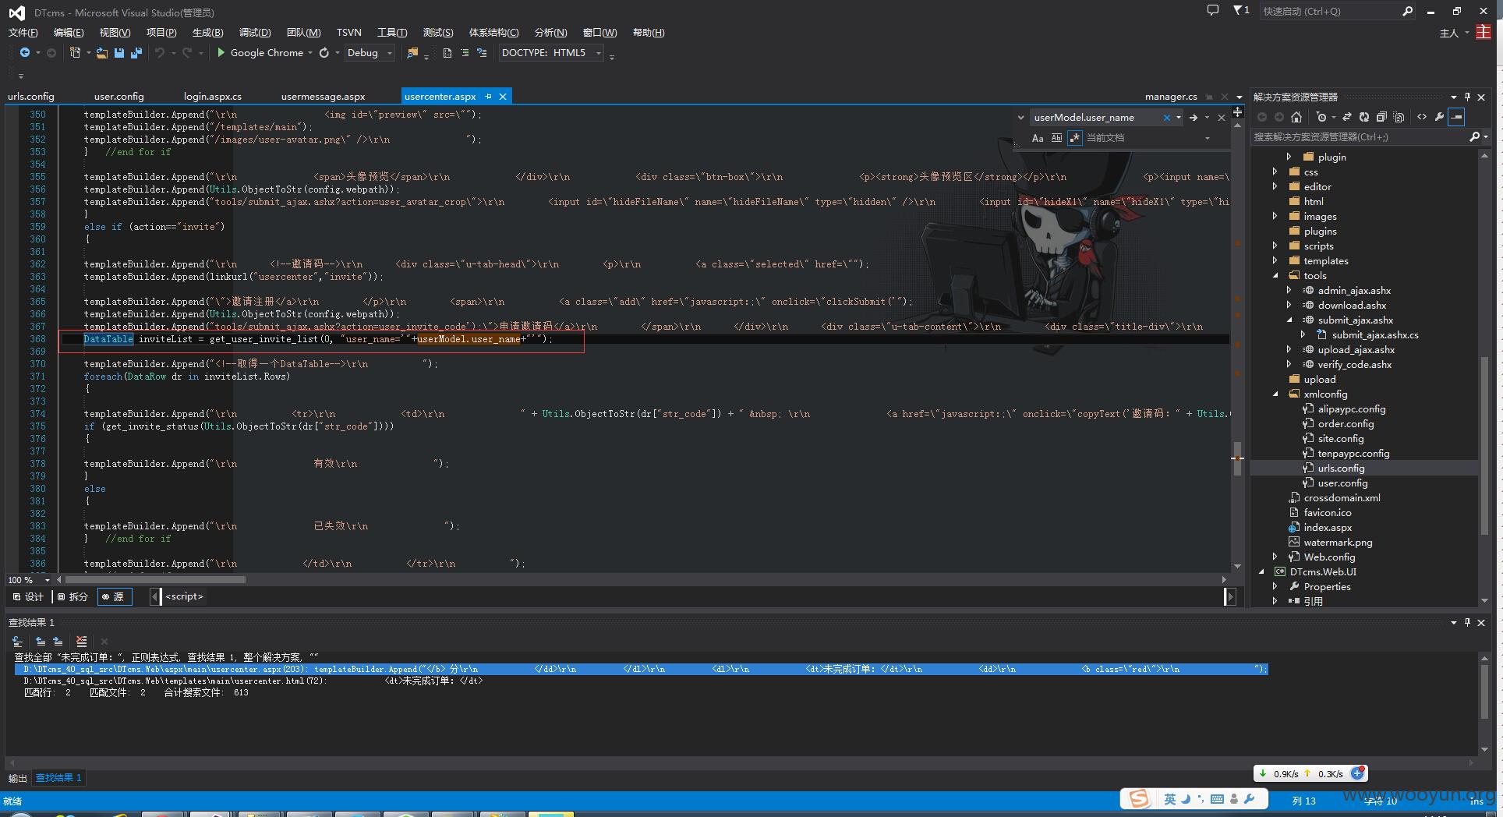Image resolution: width=1503 pixels, height=817 pixels.
Task: Click the Find in Files toolbar icon
Action: [413, 53]
